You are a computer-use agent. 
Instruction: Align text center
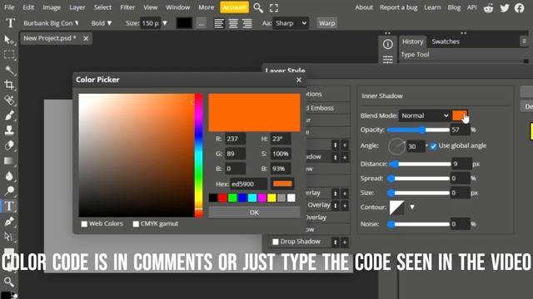[233, 23]
